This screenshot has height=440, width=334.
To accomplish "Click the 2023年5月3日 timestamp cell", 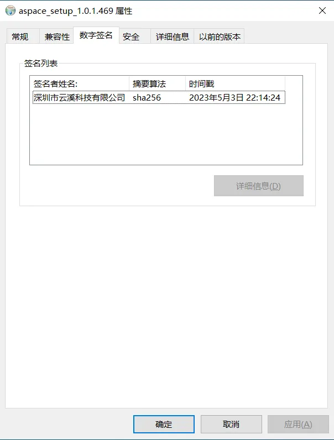I will point(234,97).
